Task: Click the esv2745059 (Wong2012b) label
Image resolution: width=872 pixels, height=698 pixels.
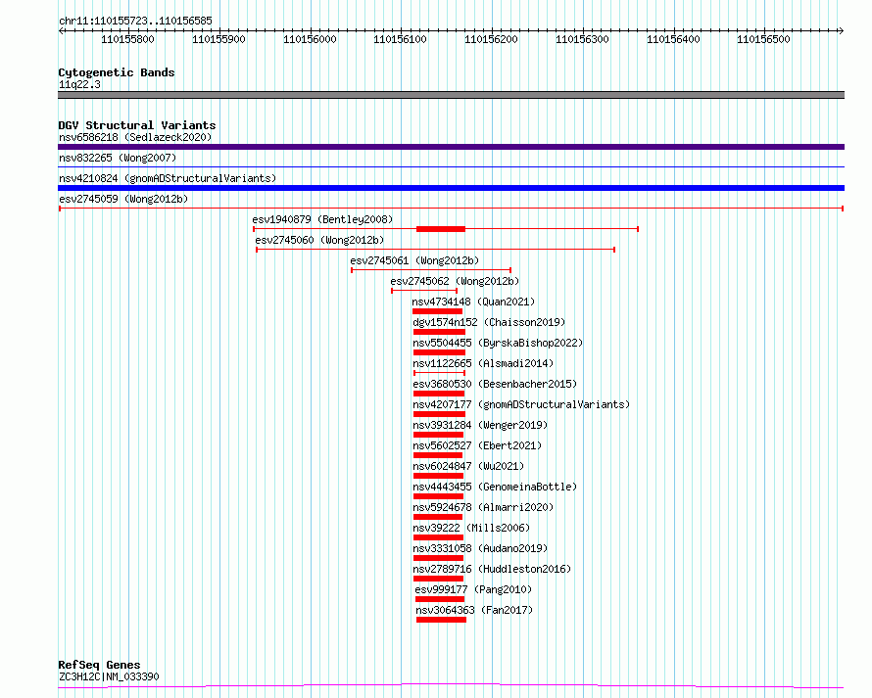Action: [123, 199]
